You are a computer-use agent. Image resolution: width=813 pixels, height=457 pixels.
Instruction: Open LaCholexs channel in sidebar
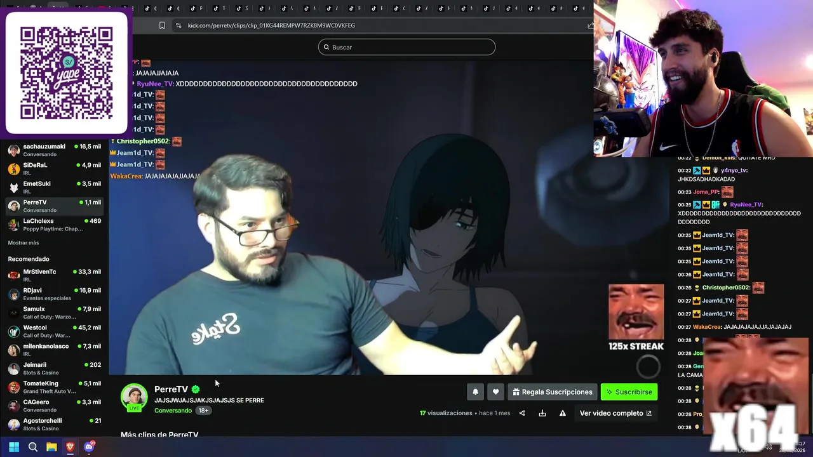coord(54,225)
